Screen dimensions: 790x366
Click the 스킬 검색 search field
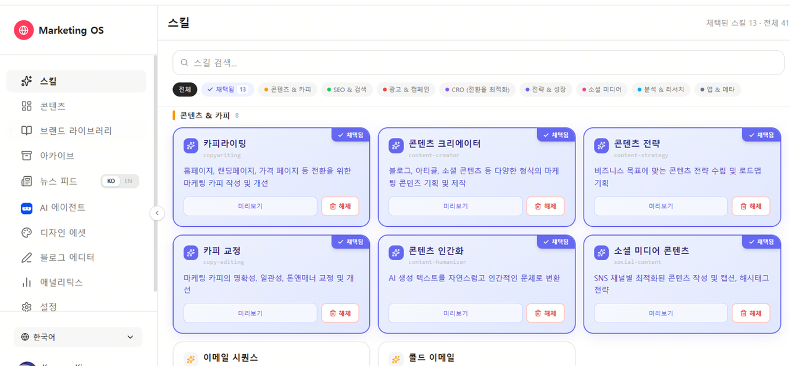click(478, 63)
